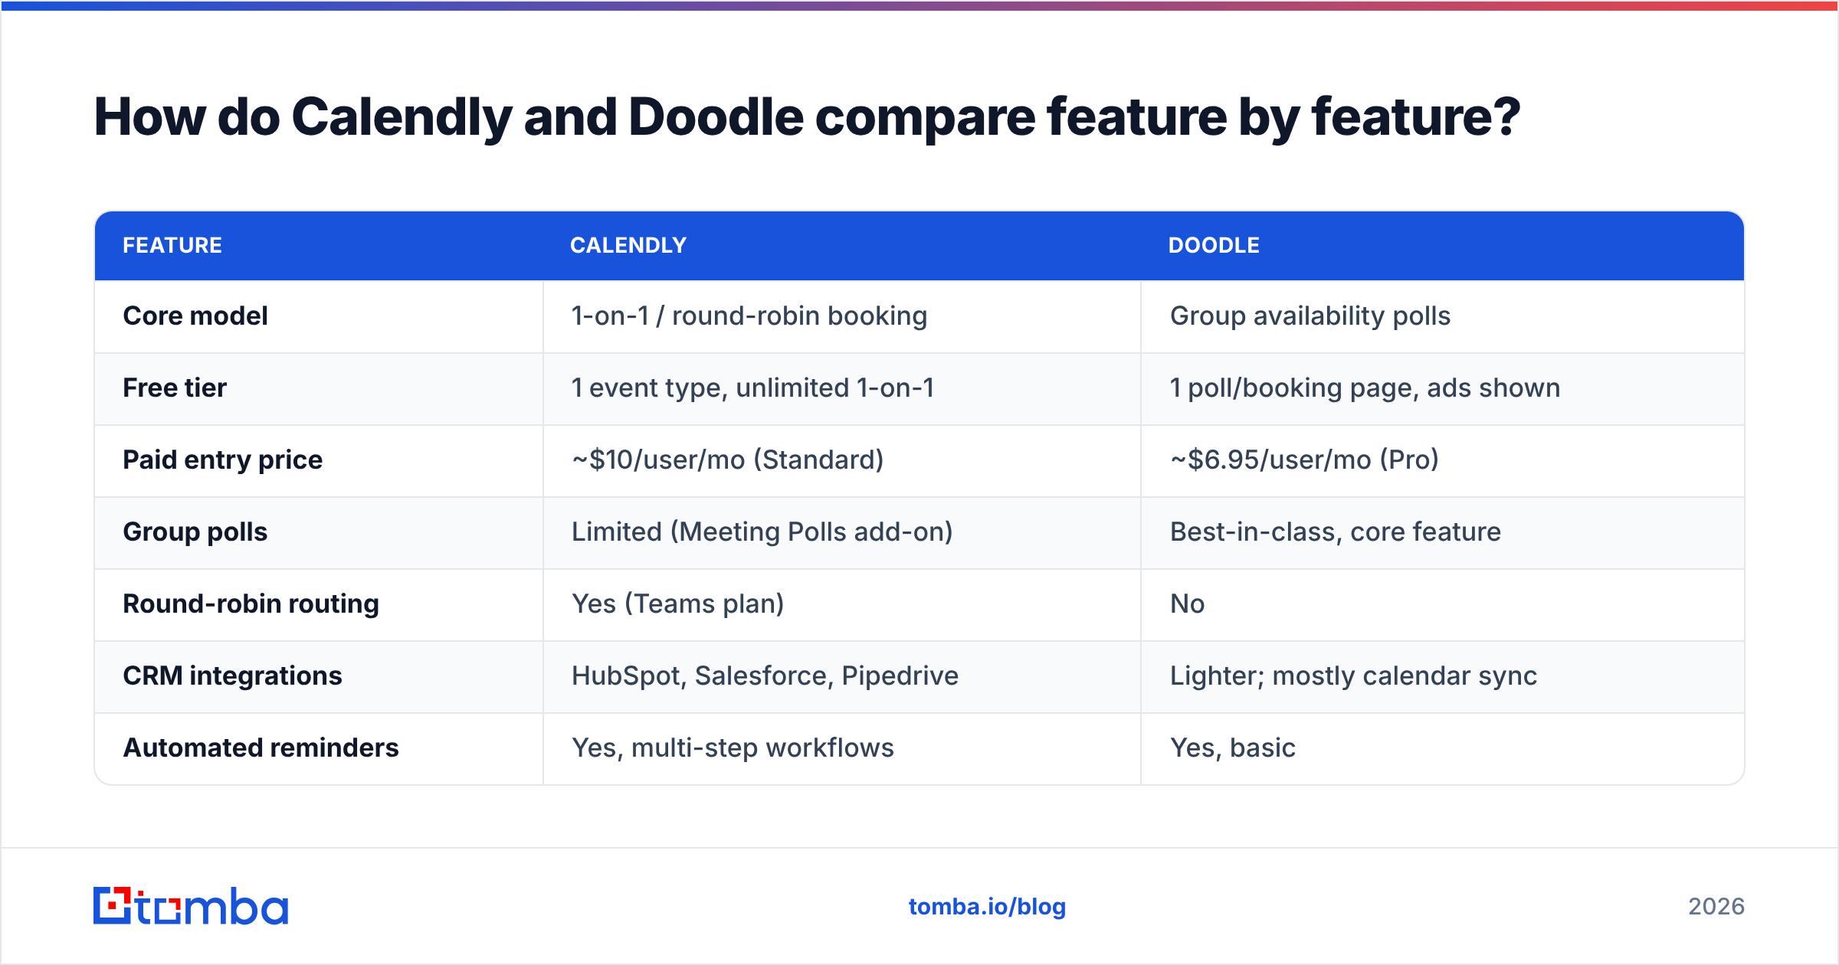Select the 'Group polls' row label
1839x965 pixels.
195,532
